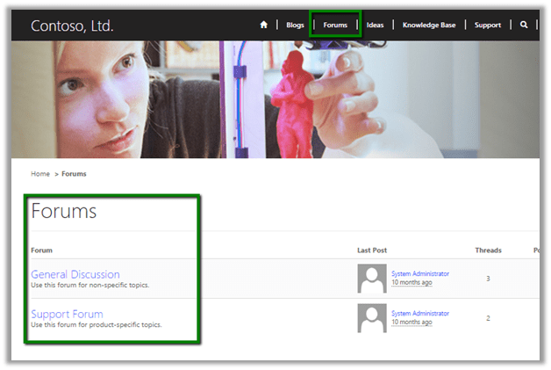
Task: Click the Home house icon in navbar
Action: tap(263, 25)
